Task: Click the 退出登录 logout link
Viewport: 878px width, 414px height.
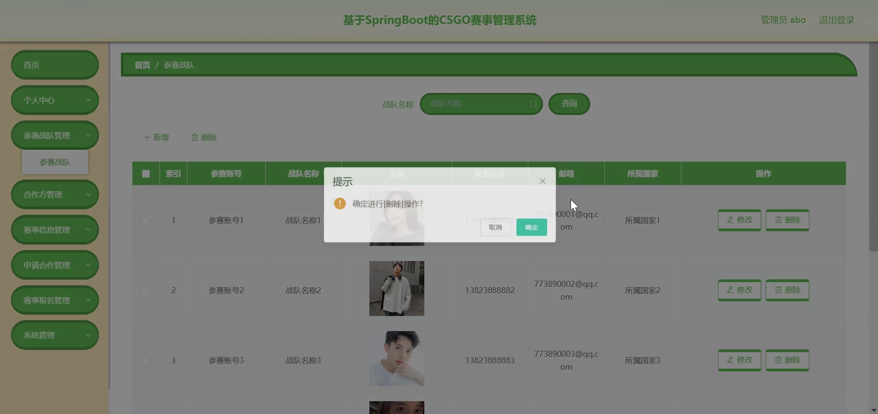Action: point(836,20)
